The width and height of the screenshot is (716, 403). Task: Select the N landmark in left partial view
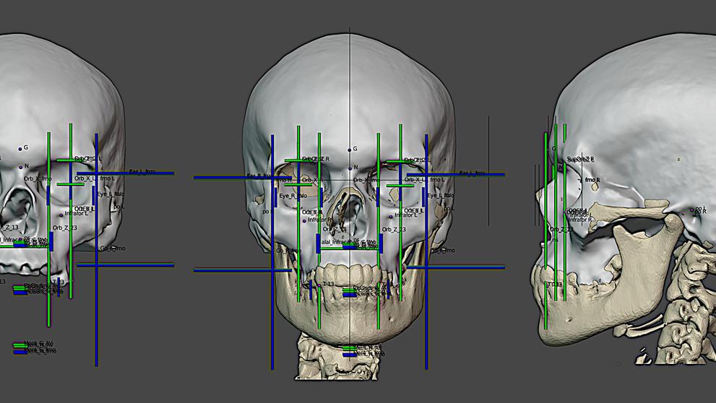(x=20, y=168)
